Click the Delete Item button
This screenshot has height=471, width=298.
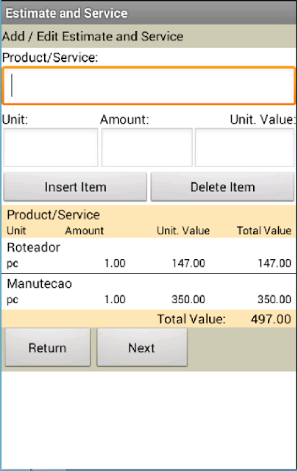coord(223,187)
